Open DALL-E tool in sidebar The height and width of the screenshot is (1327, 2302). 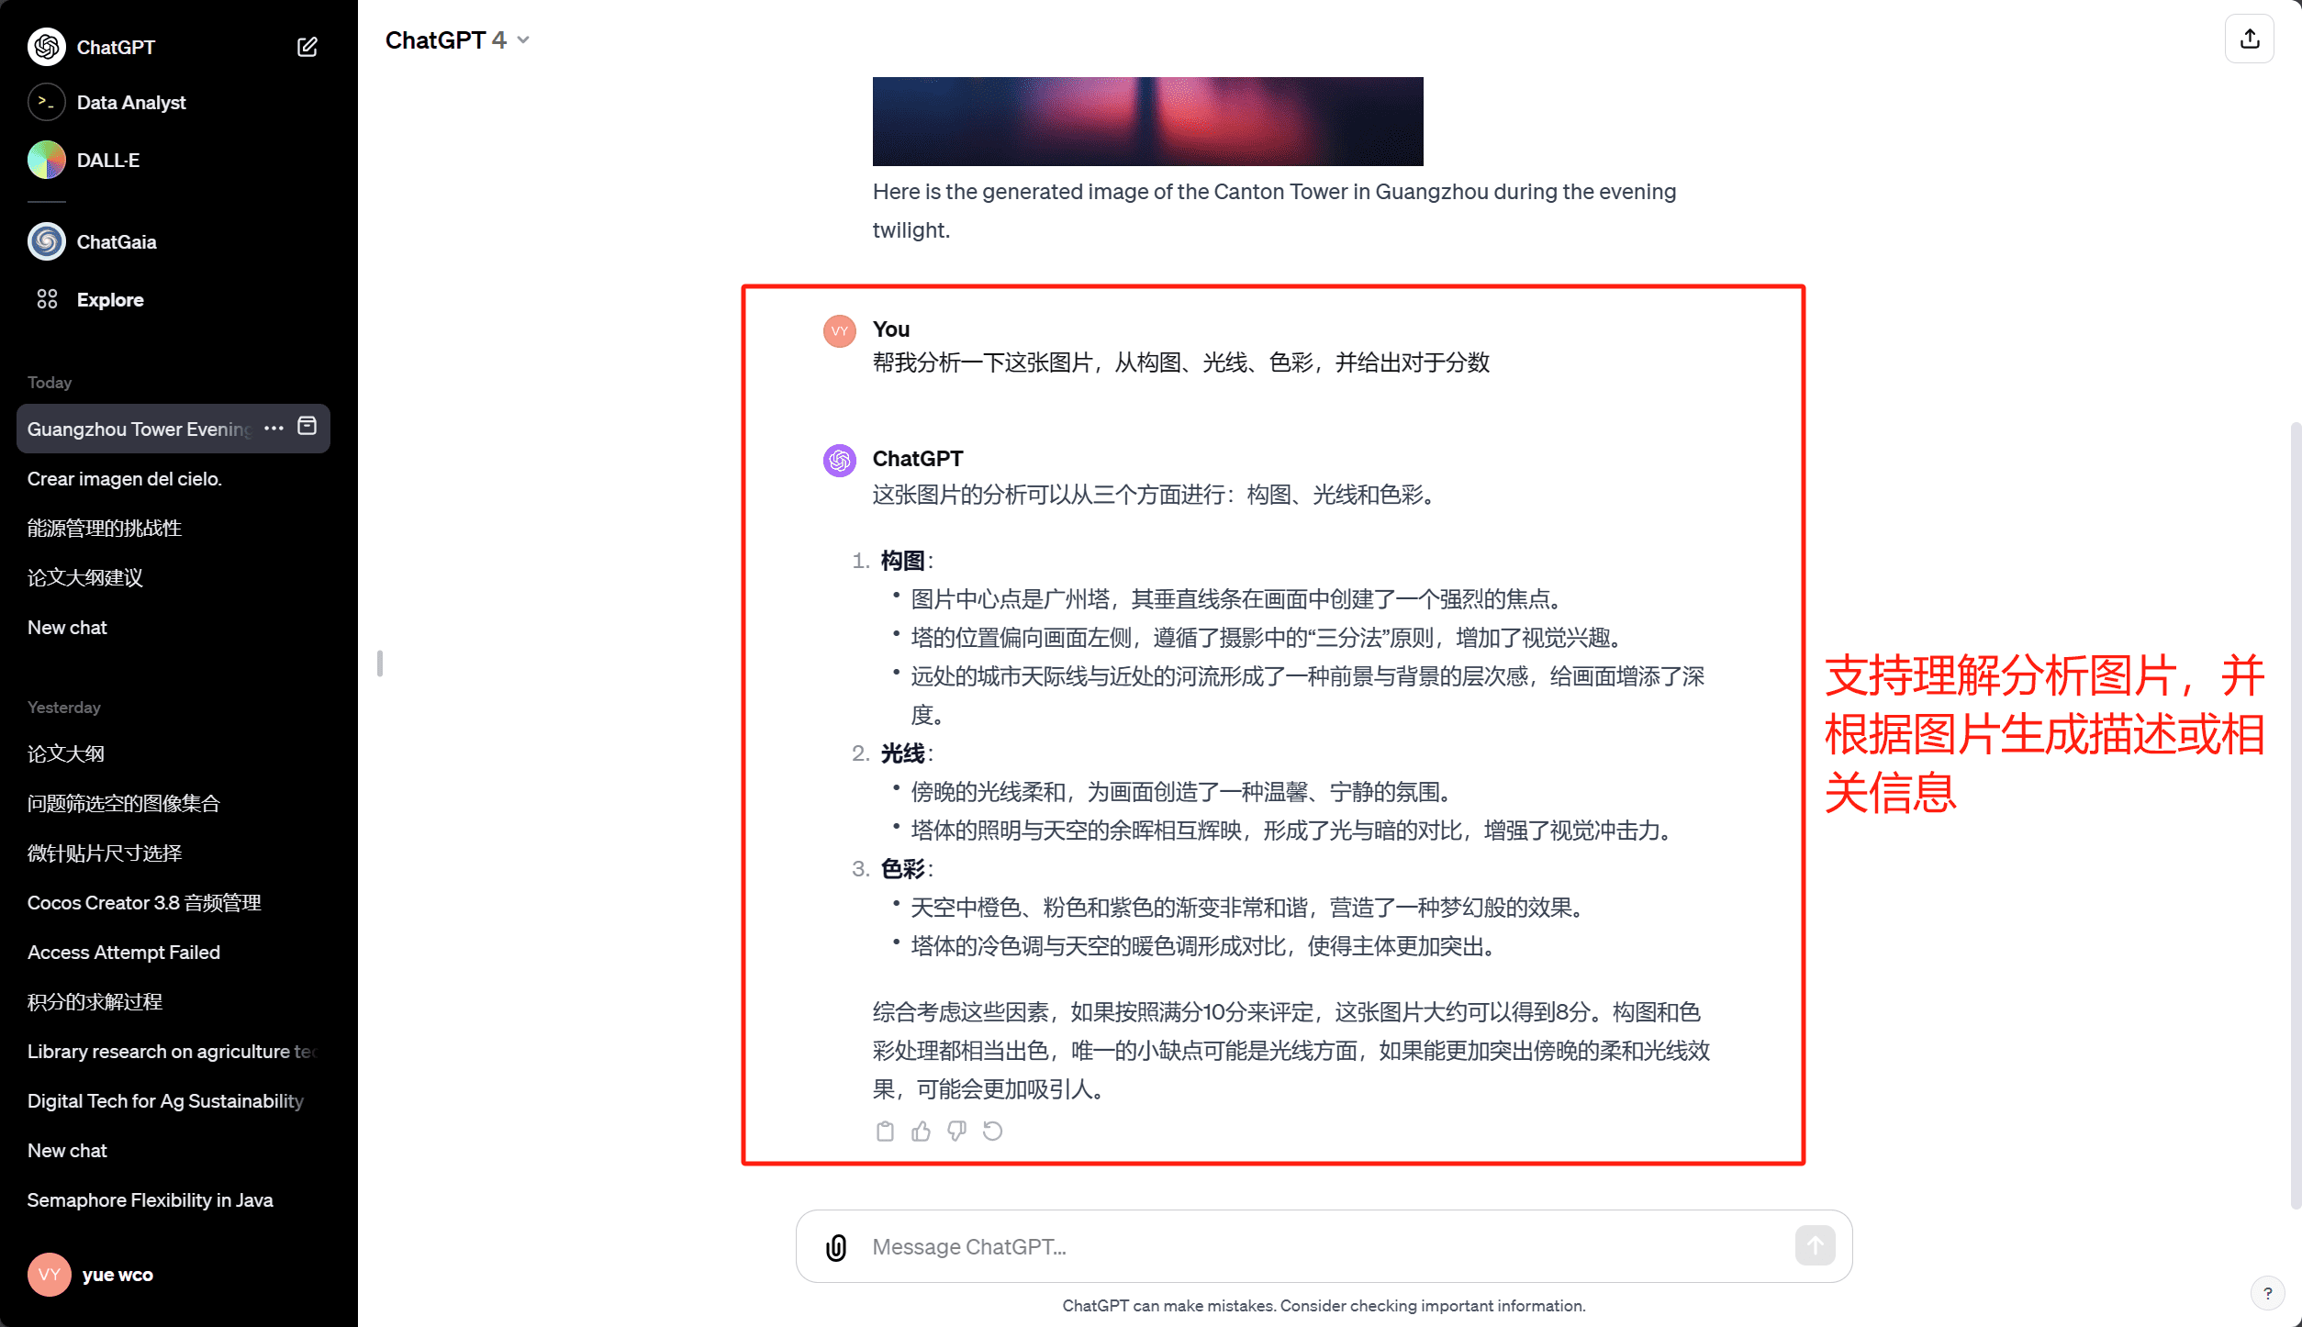(107, 158)
